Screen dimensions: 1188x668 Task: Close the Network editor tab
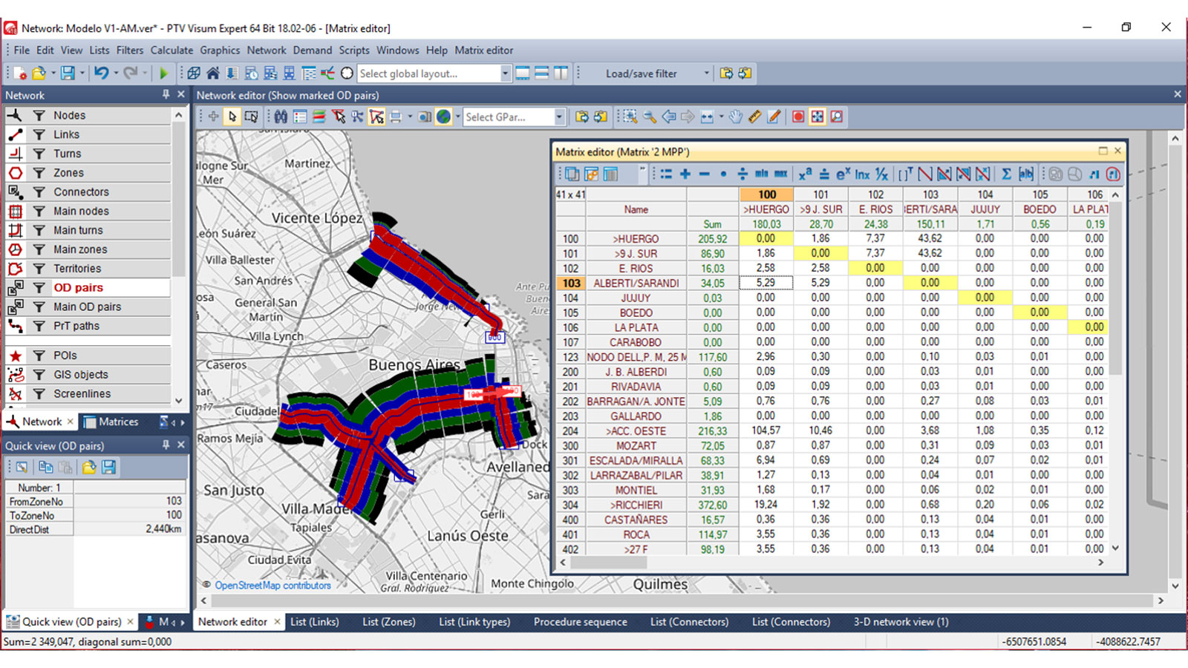(277, 622)
